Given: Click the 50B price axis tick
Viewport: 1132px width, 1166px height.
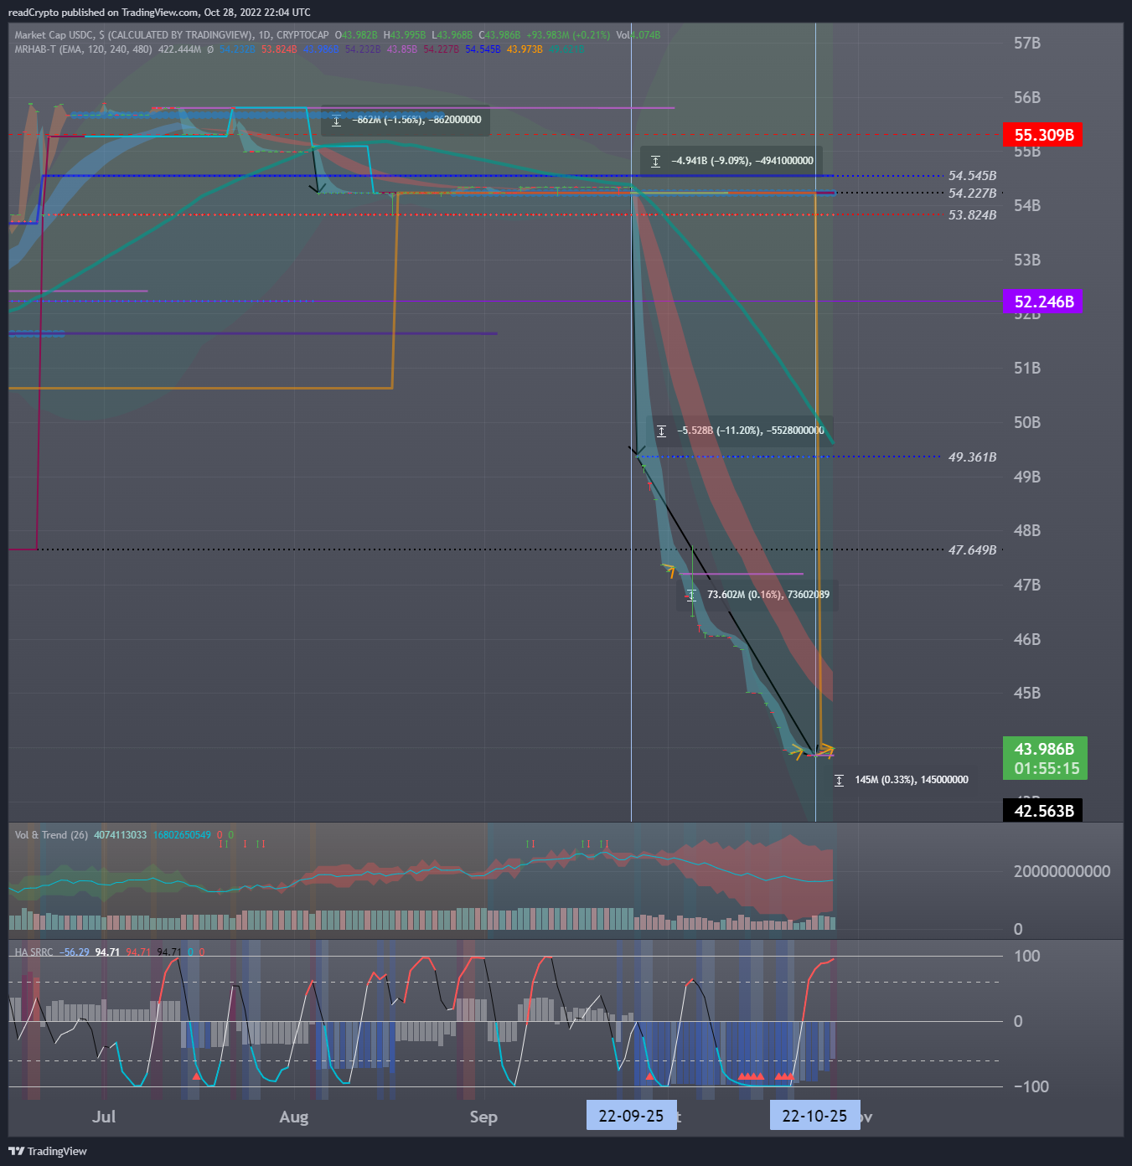Looking at the screenshot, I should coord(1027,422).
